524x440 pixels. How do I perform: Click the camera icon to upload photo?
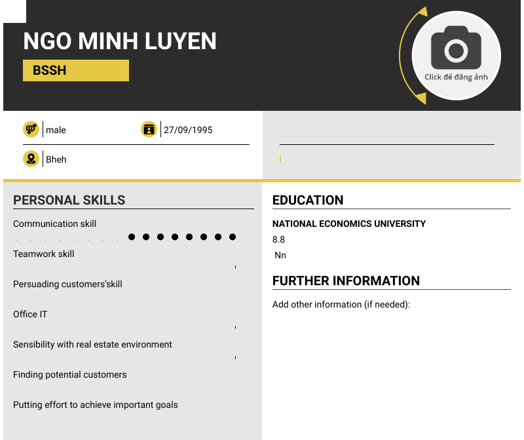[x=456, y=49]
